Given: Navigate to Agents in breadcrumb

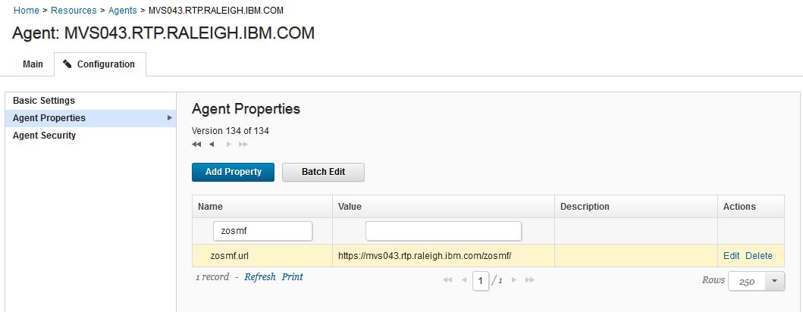Looking at the screenshot, I should 122,11.
